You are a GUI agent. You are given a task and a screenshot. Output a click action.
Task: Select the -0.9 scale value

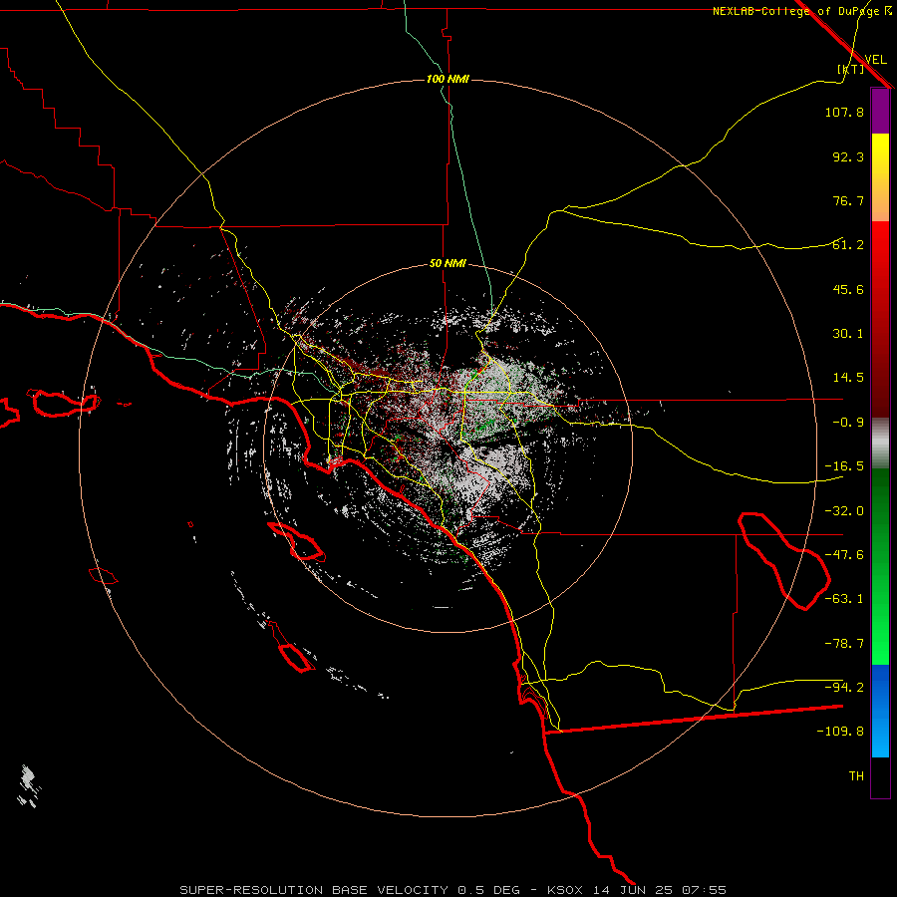(x=848, y=423)
